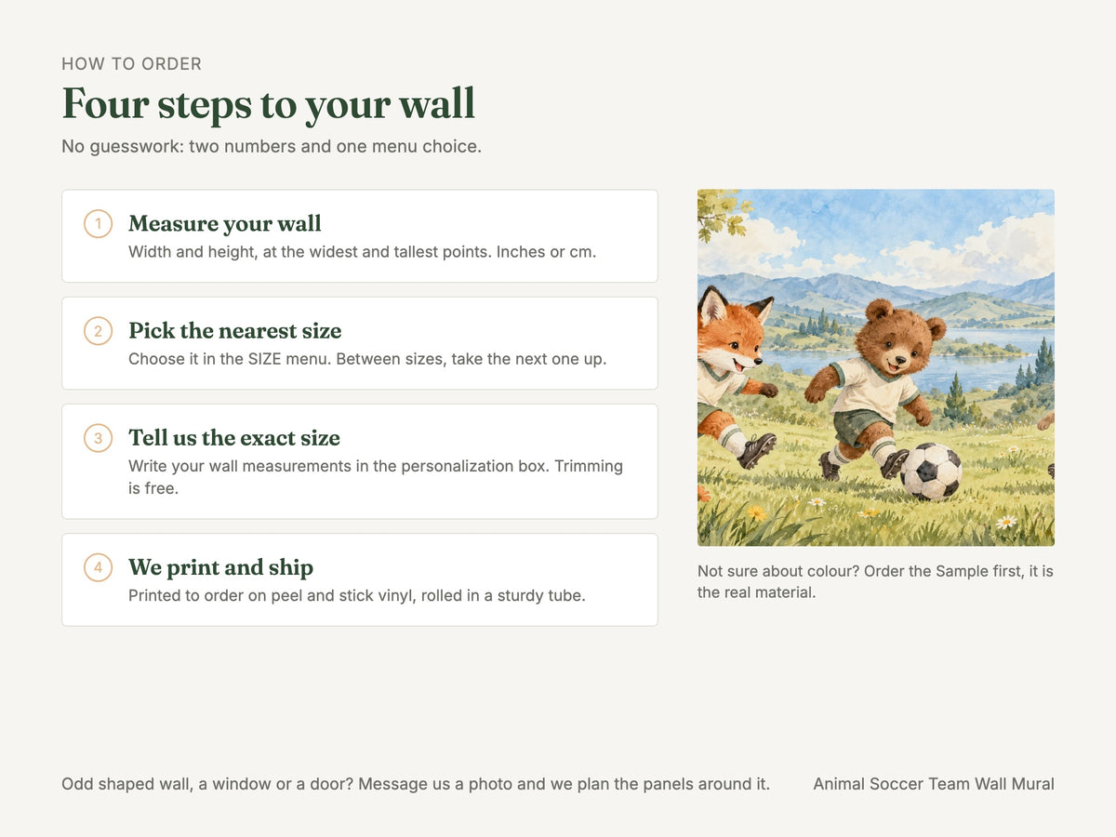The height and width of the screenshot is (837, 1116).
Task: Click the 'Message us a photo' footer text
Action: pos(435,784)
